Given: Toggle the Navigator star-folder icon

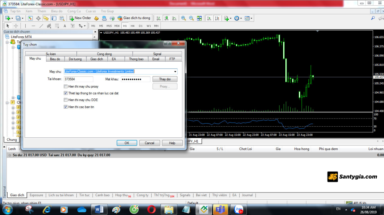Looking at the screenshot, I should [x=46, y=18].
